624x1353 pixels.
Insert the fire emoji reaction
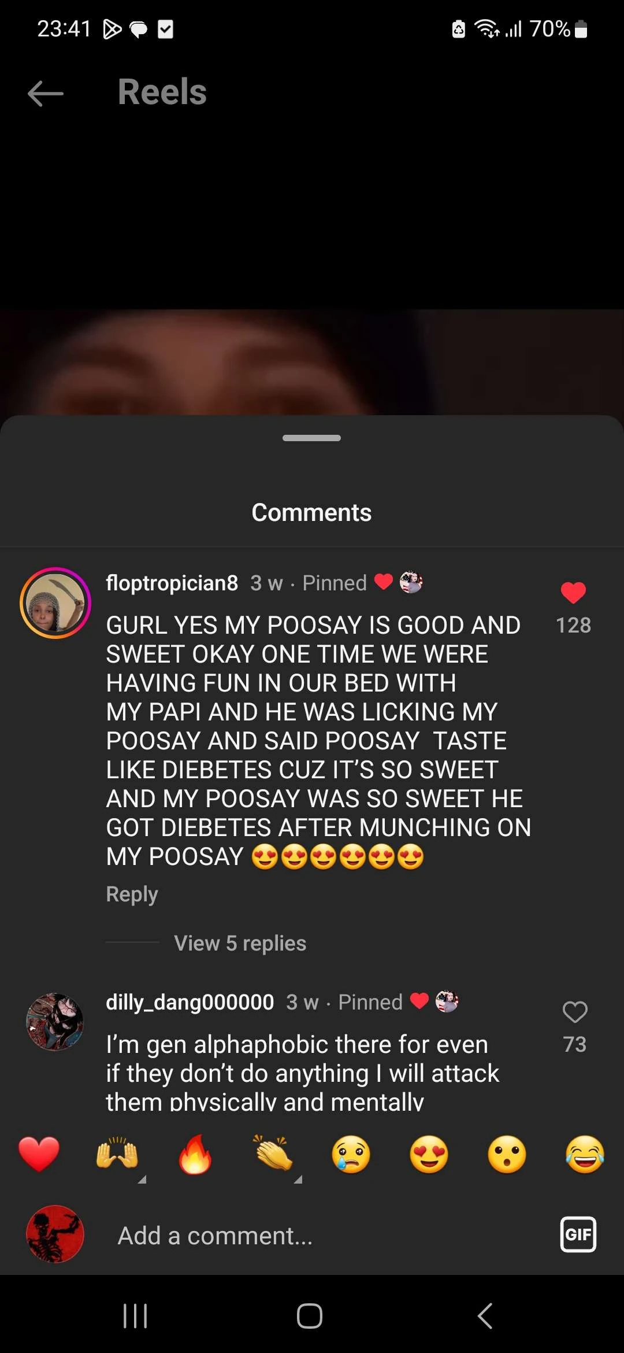point(195,1154)
